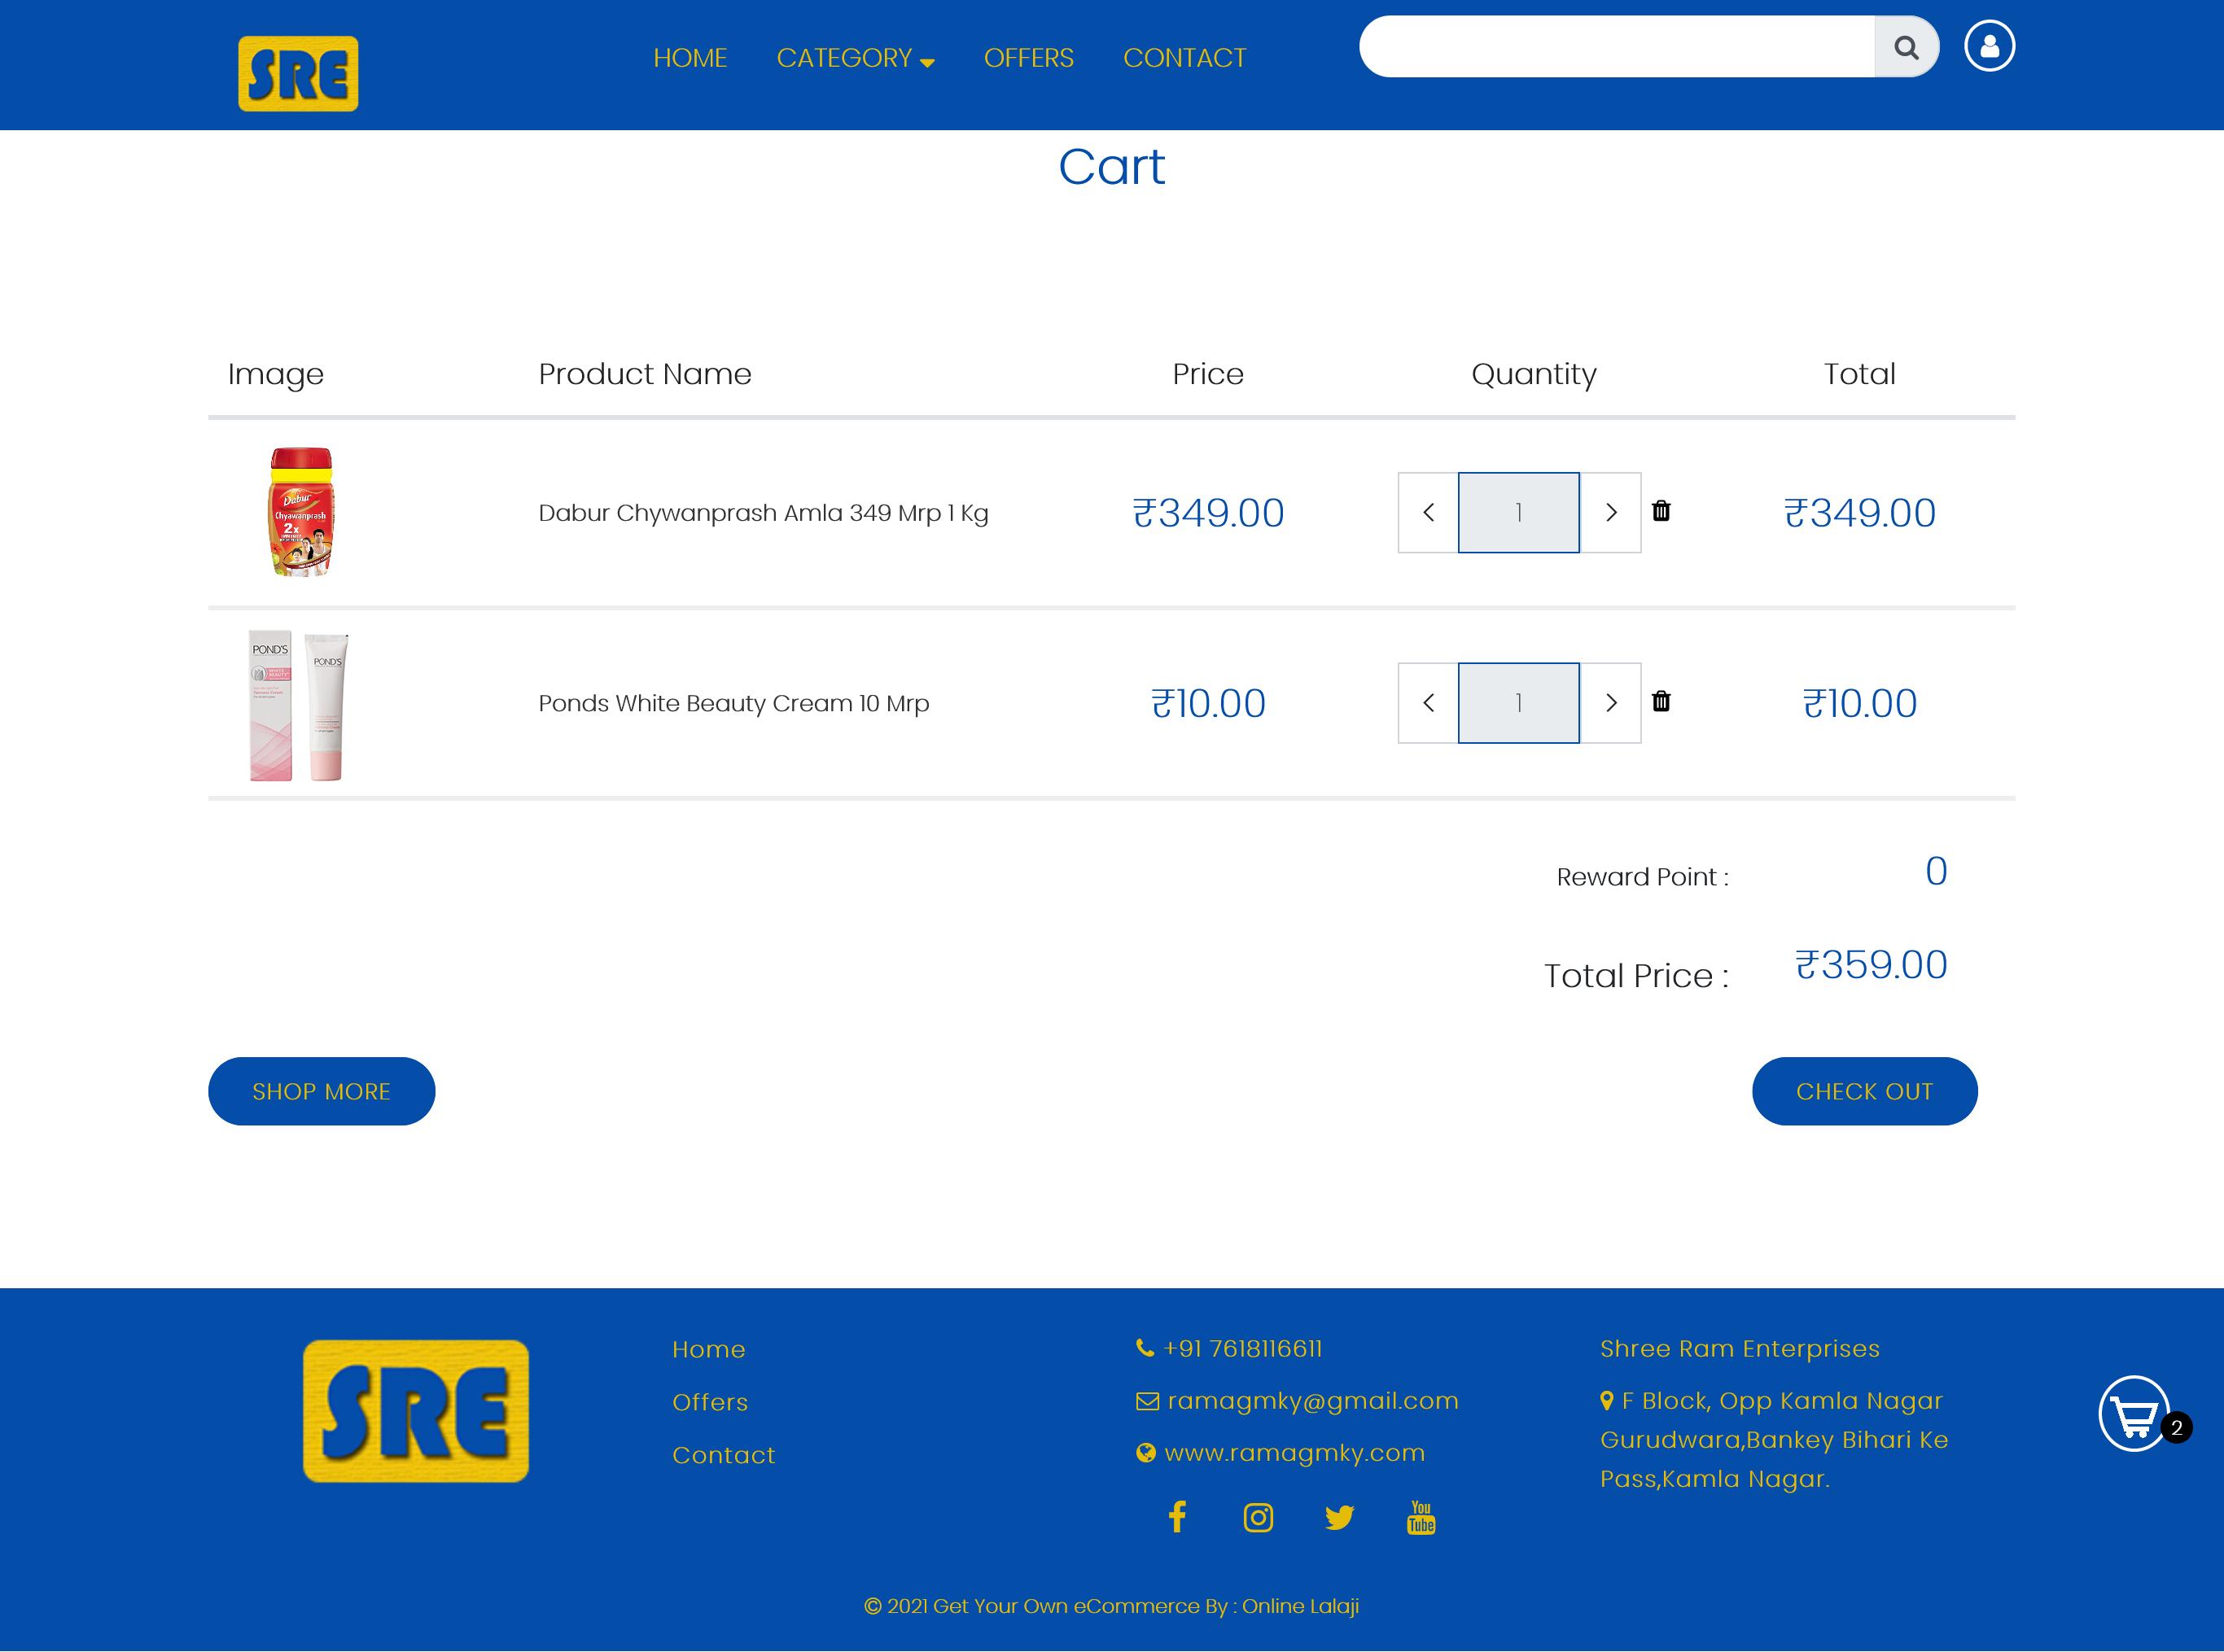Click the Reward Point value 0
The image size is (2224, 1652).
click(1936, 871)
